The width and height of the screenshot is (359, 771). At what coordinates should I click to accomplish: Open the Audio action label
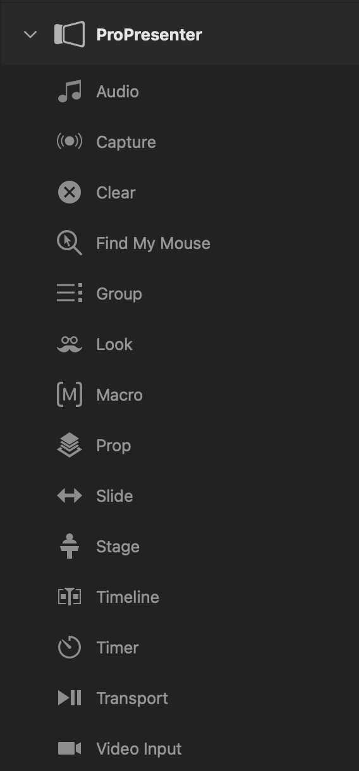point(118,92)
